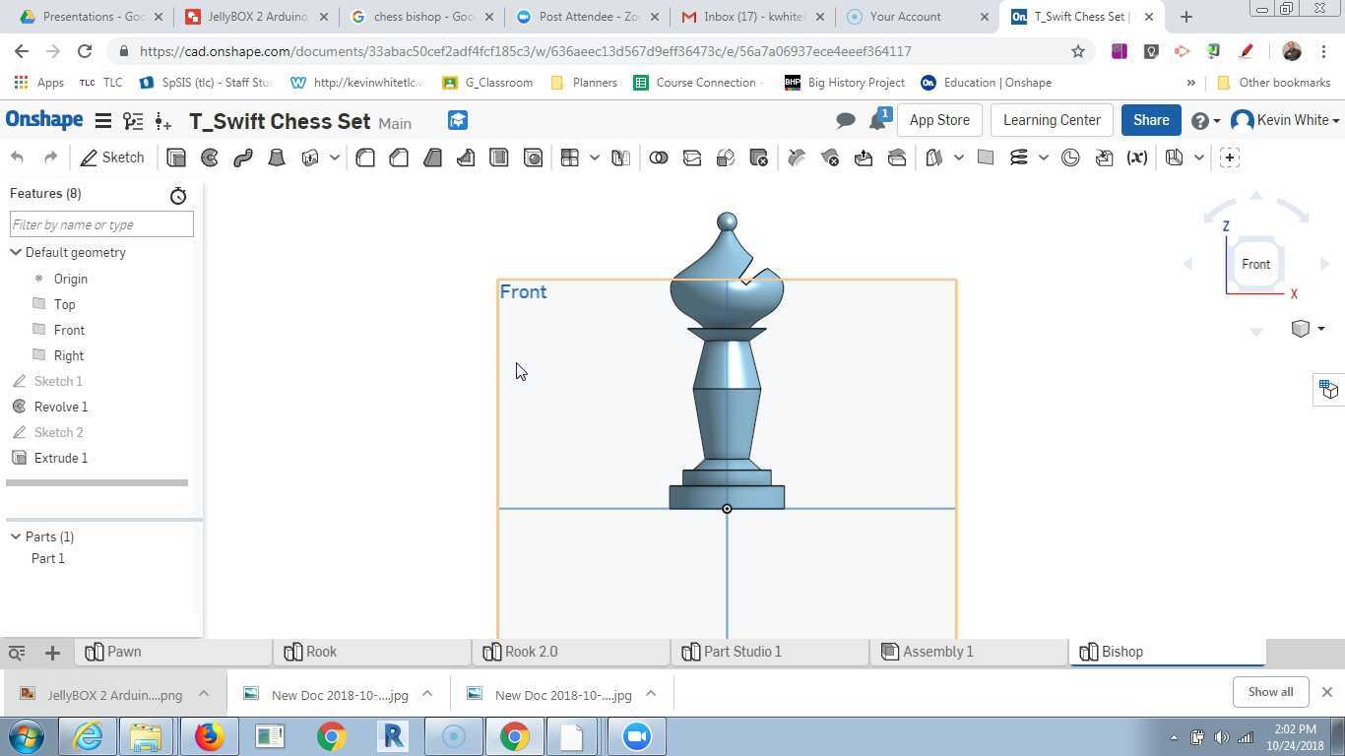1345x756 pixels.
Task: Open the linear pattern dropdown arrow
Action: pos(594,157)
